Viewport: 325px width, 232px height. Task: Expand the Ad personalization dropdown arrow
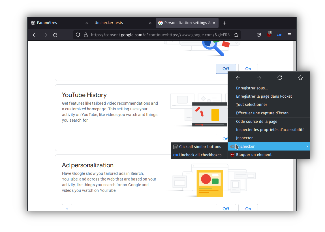click(67, 208)
